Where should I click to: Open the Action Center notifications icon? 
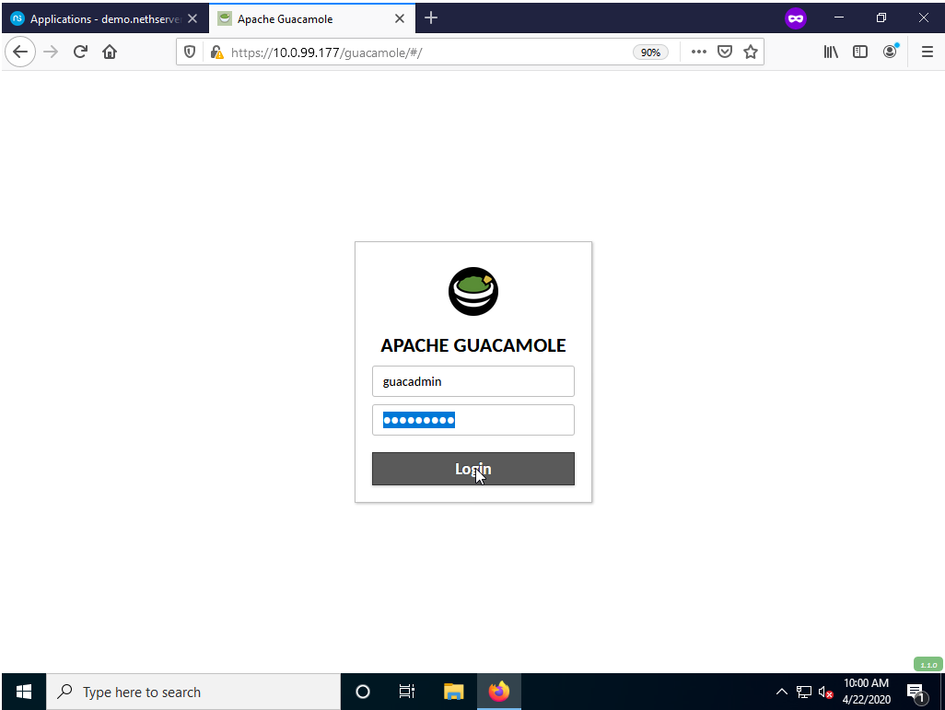click(x=916, y=693)
